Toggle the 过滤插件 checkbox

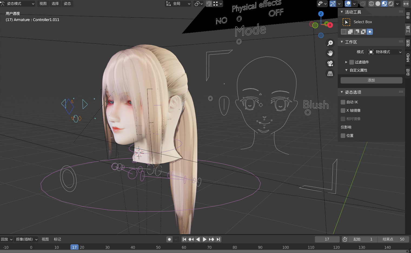(x=352, y=62)
